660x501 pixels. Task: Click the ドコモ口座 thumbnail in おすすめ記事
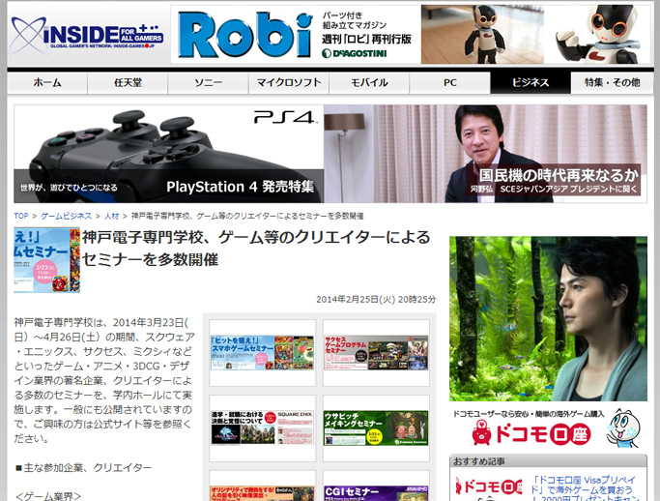click(x=489, y=487)
